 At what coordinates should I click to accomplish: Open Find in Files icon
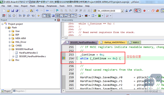pos(95,11)
